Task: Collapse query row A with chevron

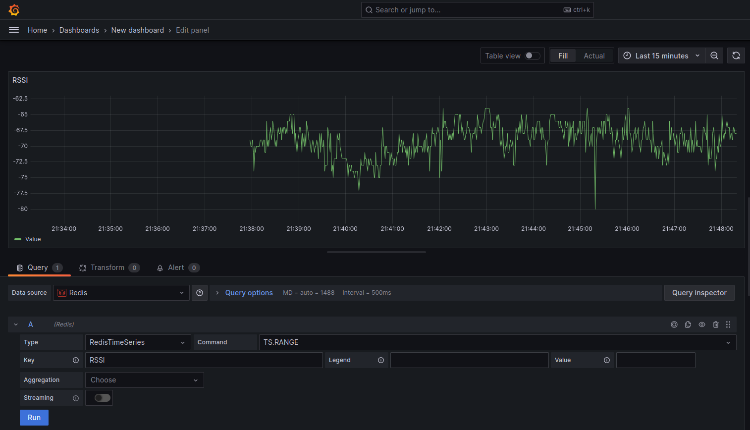Action: (15, 324)
